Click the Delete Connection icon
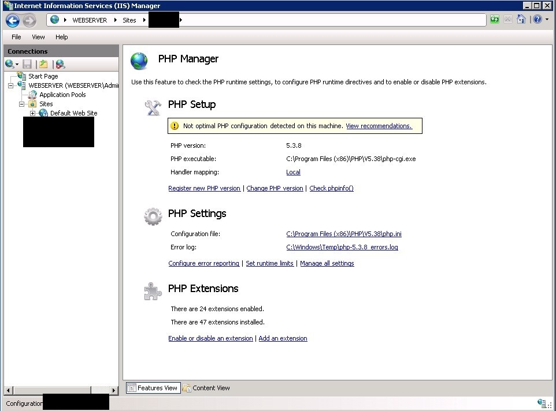Screen dimensions: 556x411 [60, 64]
